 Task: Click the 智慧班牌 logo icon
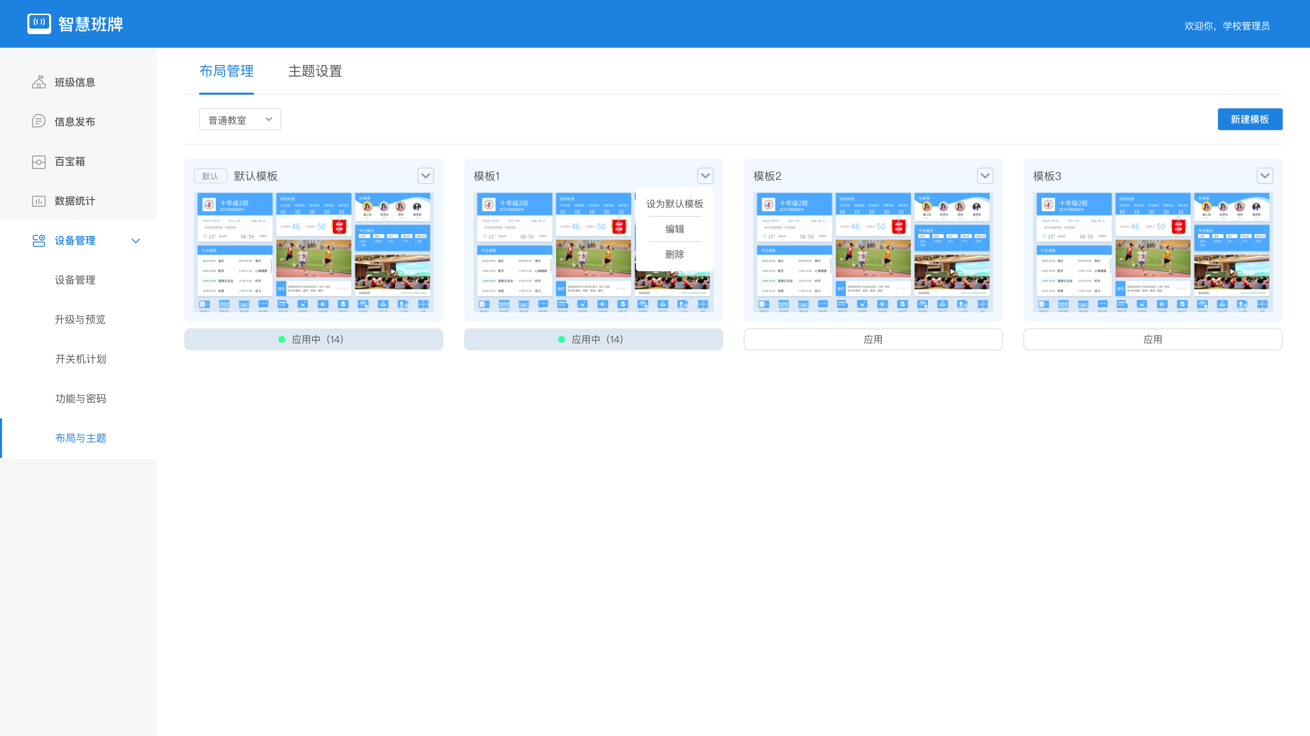39,24
